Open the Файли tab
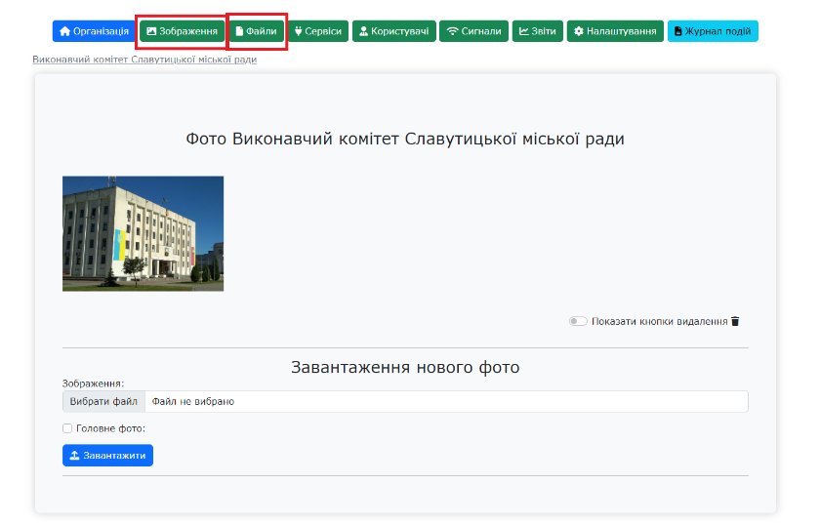 pos(256,31)
